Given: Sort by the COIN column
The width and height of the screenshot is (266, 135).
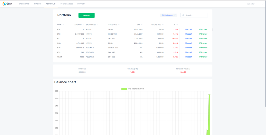Looking at the screenshot, I should pos(61,25).
